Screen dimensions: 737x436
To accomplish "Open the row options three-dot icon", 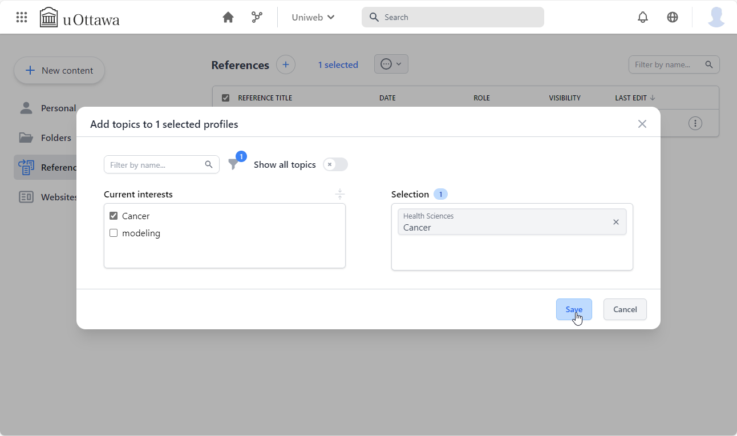I will pyautogui.click(x=695, y=123).
